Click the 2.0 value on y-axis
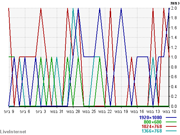The image size is (180, 135). point(174,8)
